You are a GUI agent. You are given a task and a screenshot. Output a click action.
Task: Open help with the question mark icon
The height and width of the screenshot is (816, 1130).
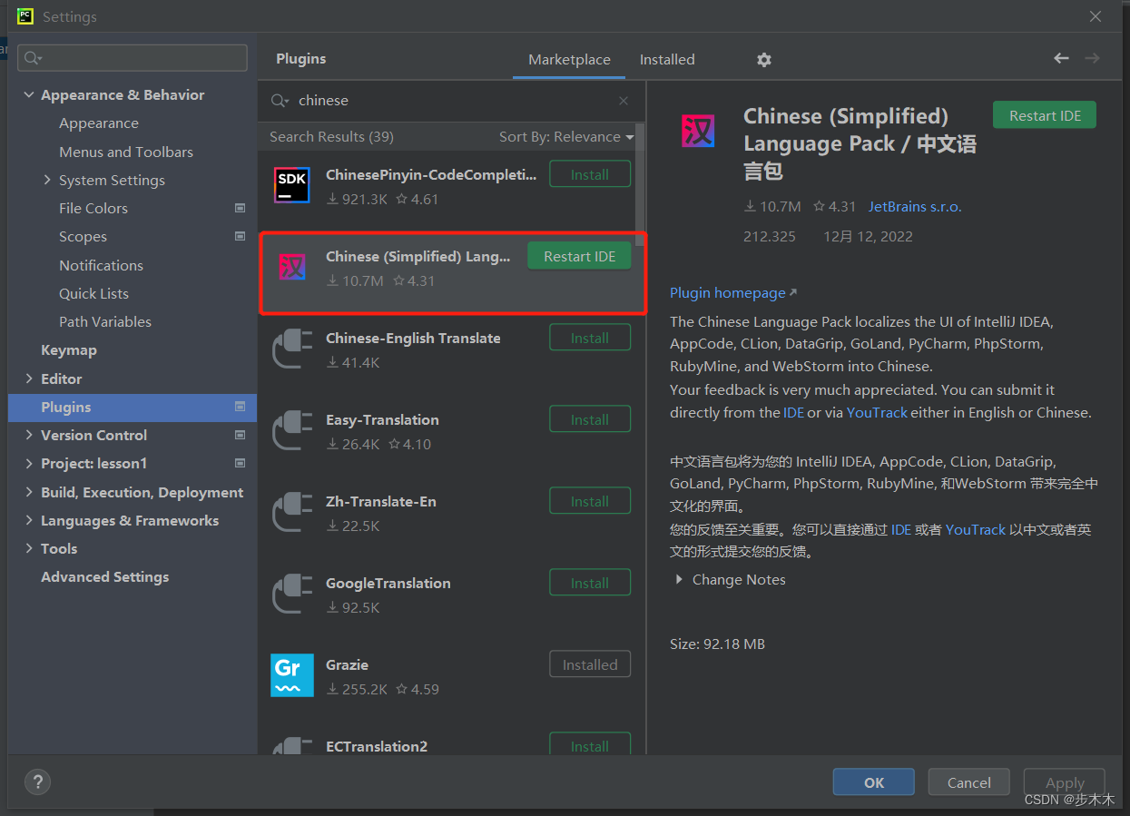(x=37, y=782)
